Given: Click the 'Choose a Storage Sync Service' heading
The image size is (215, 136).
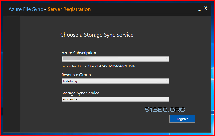Looking at the screenshot, I should [x=97, y=35].
